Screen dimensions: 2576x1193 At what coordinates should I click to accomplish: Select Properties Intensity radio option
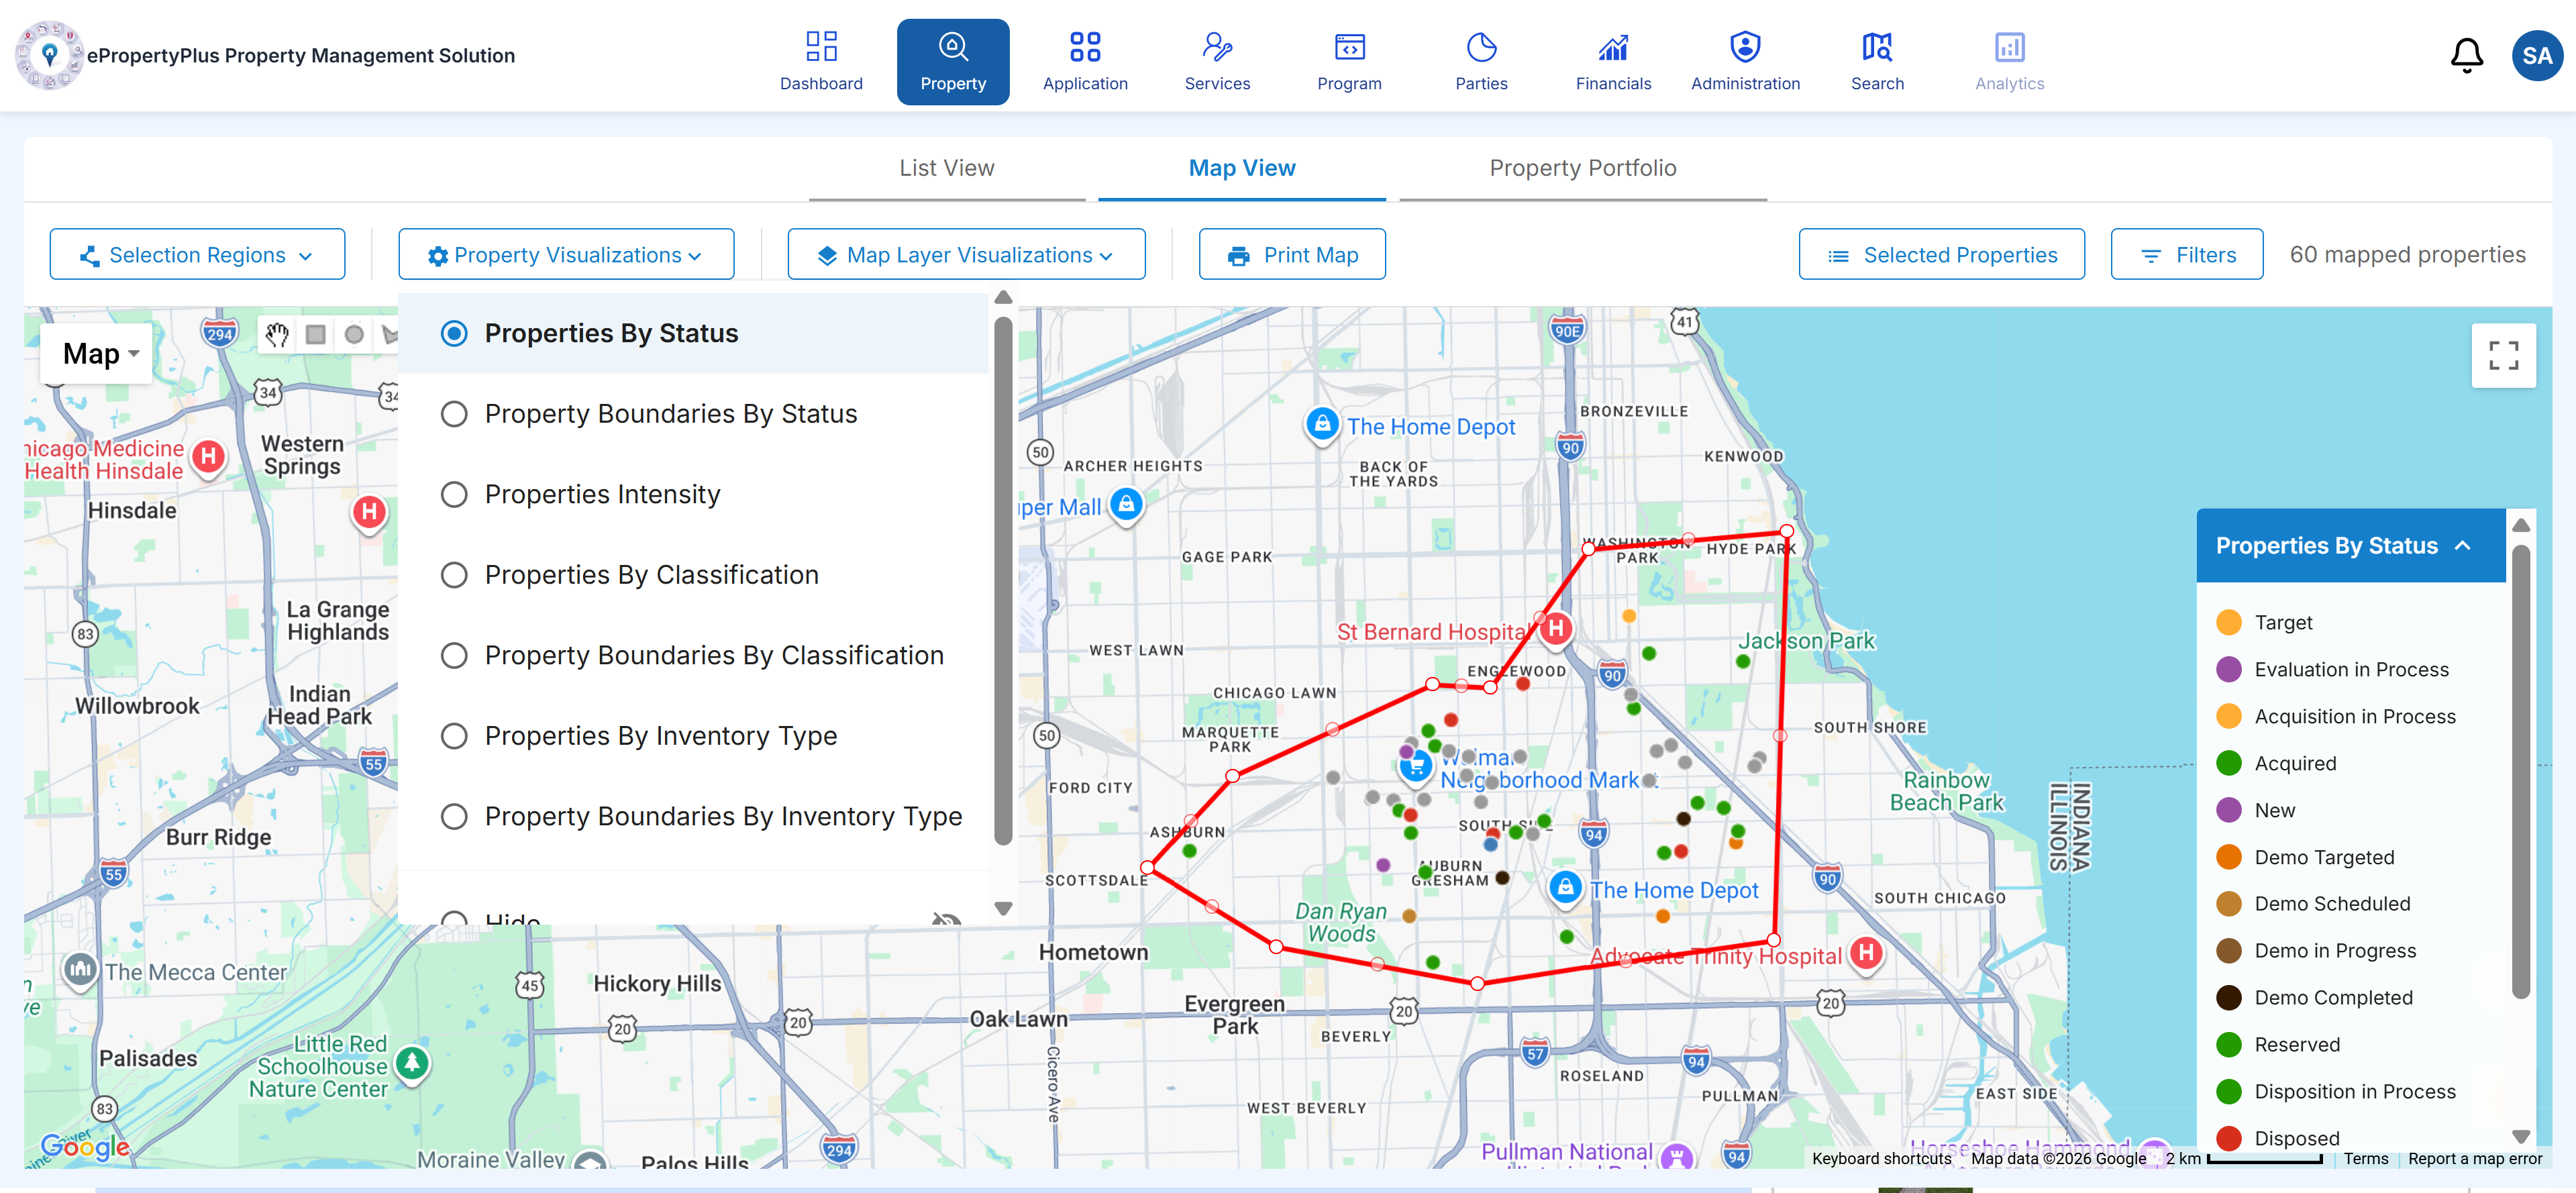click(454, 495)
